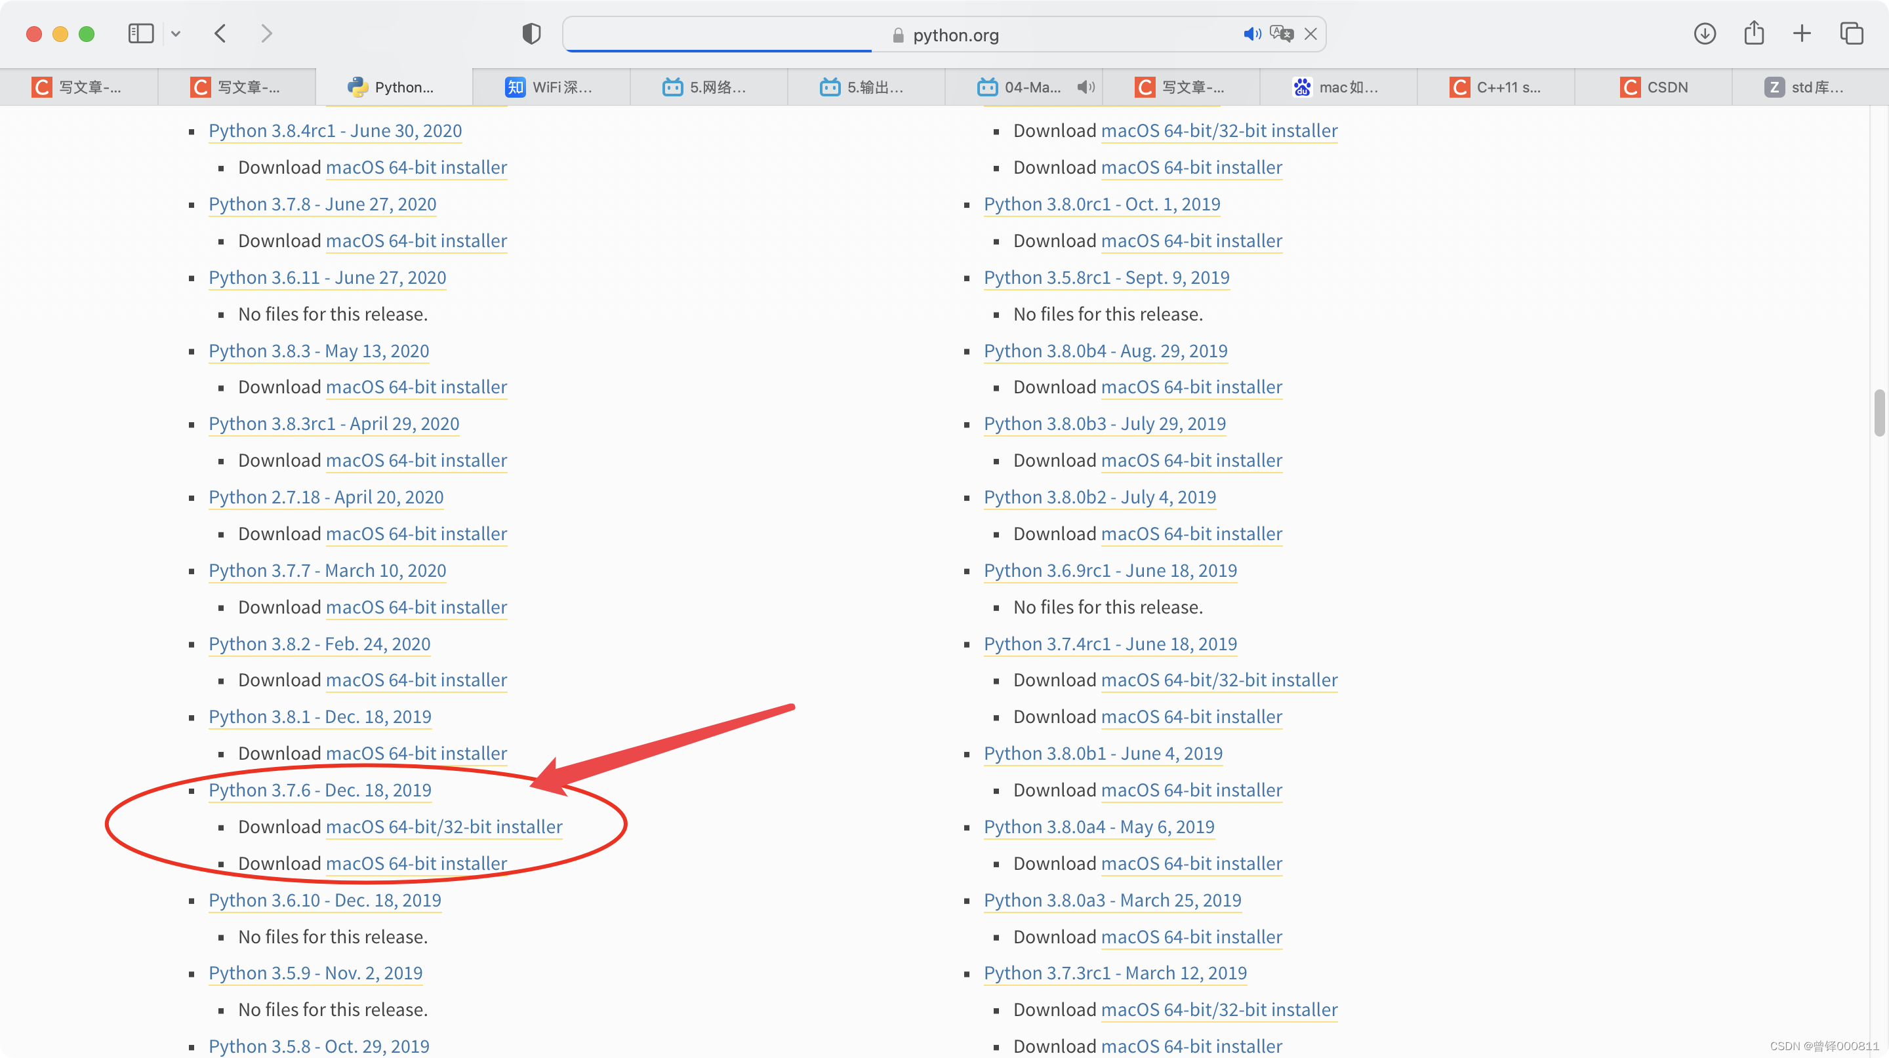This screenshot has width=1889, height=1058.
Task: Open Python 3.7.4rc1 - June 18, 2019 release
Action: (x=1110, y=644)
